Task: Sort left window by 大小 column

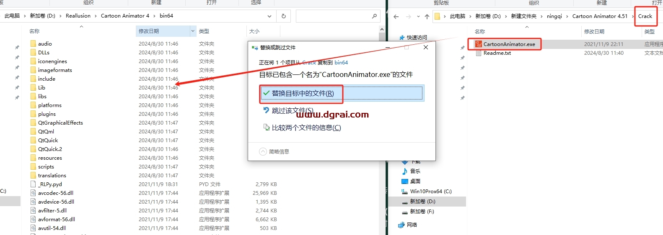Action: pyautogui.click(x=254, y=31)
